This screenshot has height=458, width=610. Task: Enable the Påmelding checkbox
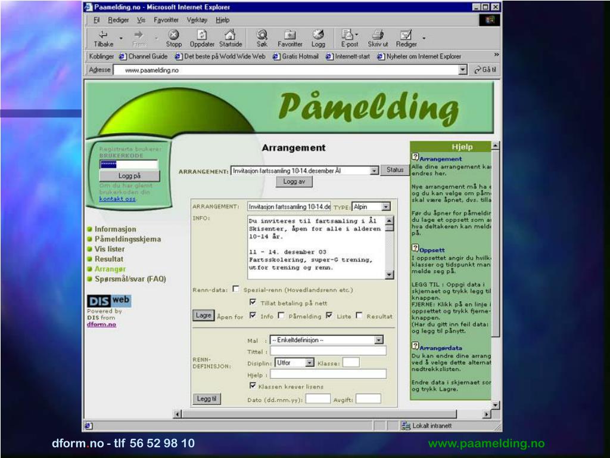pyautogui.click(x=281, y=315)
